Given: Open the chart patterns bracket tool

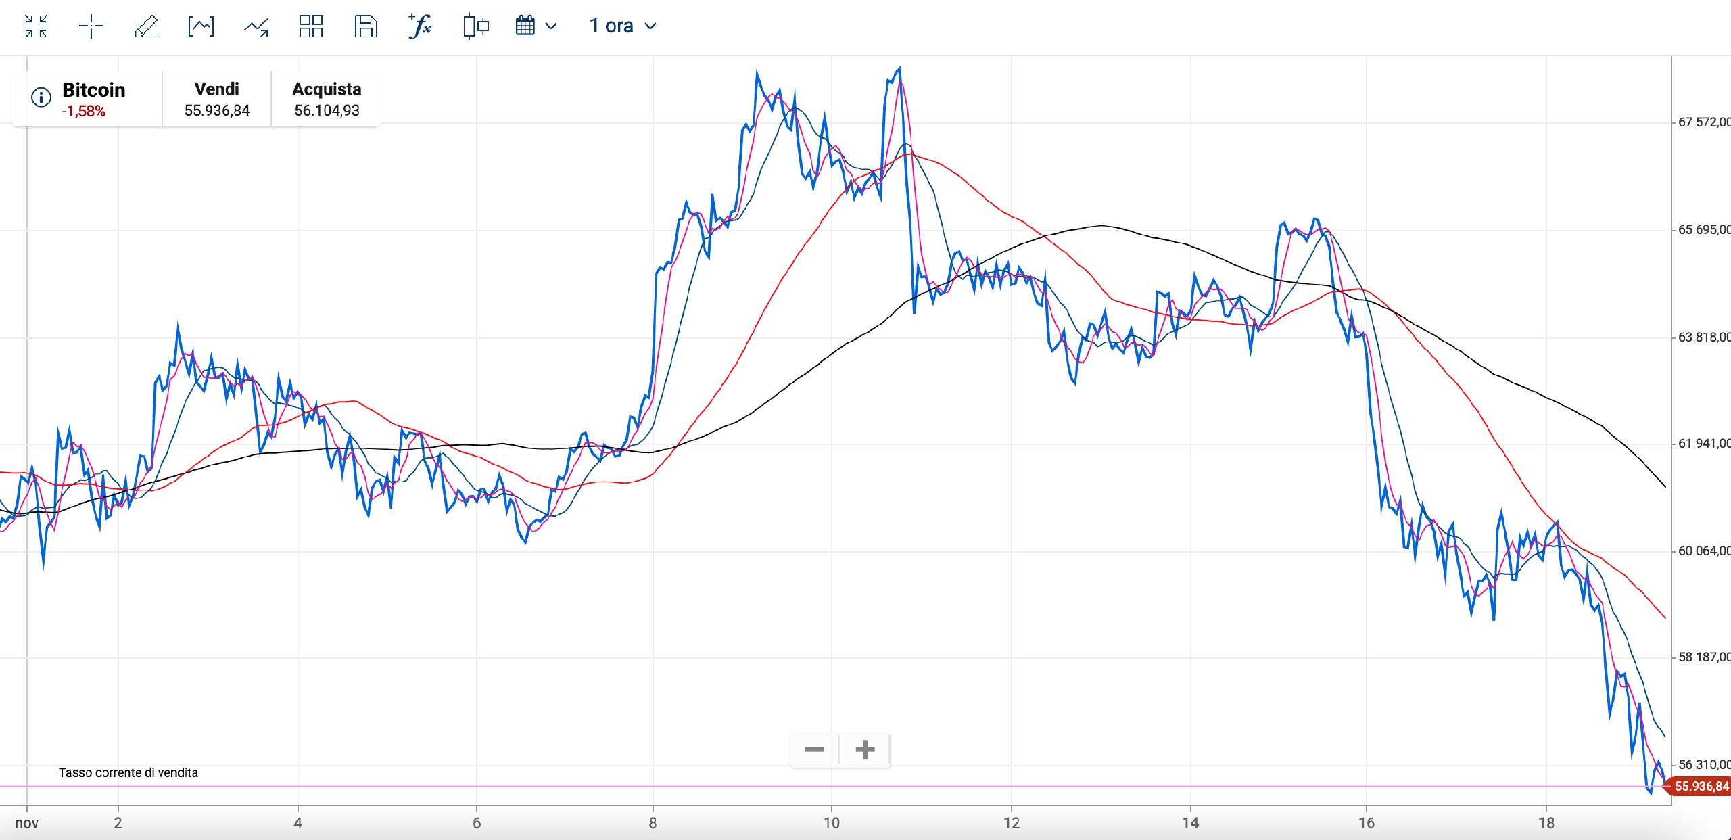Looking at the screenshot, I should click(x=201, y=26).
